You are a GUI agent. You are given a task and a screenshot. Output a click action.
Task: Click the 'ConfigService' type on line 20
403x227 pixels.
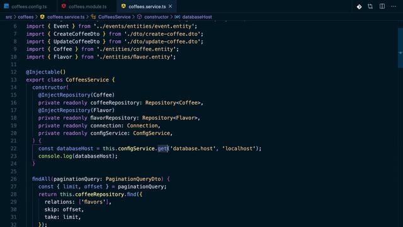151,133
